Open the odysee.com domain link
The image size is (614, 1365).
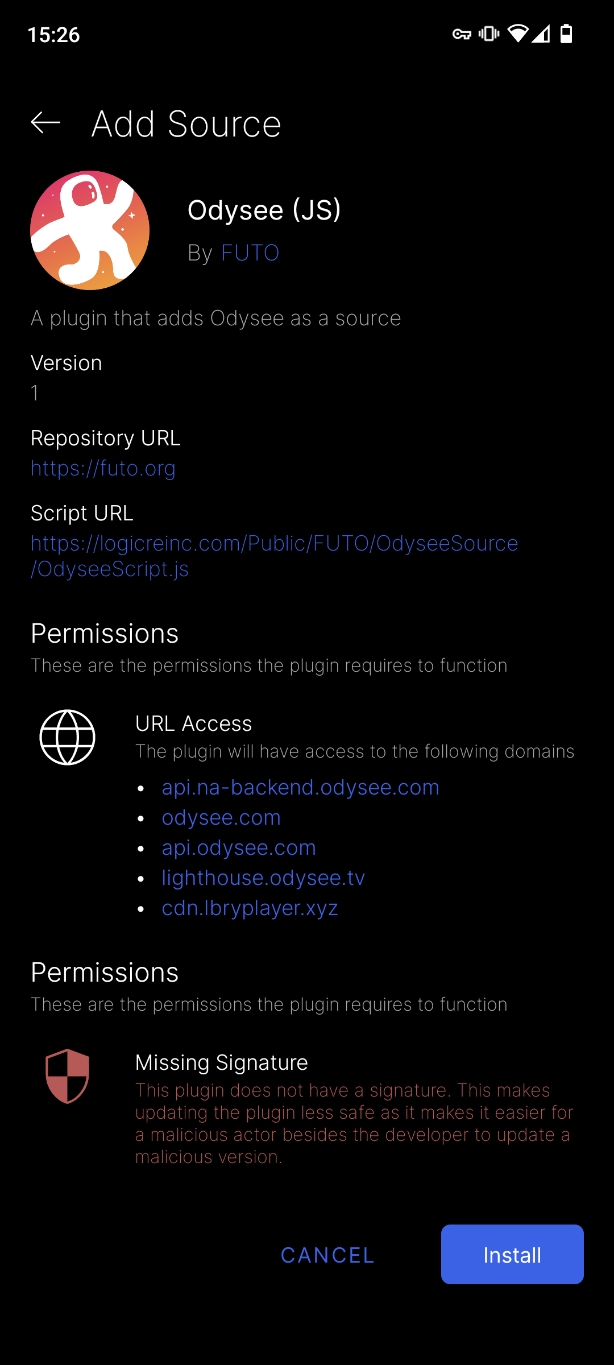[221, 817]
